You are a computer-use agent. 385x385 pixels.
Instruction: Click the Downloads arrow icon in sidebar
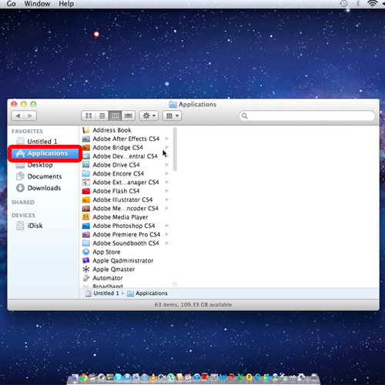[x=20, y=188]
